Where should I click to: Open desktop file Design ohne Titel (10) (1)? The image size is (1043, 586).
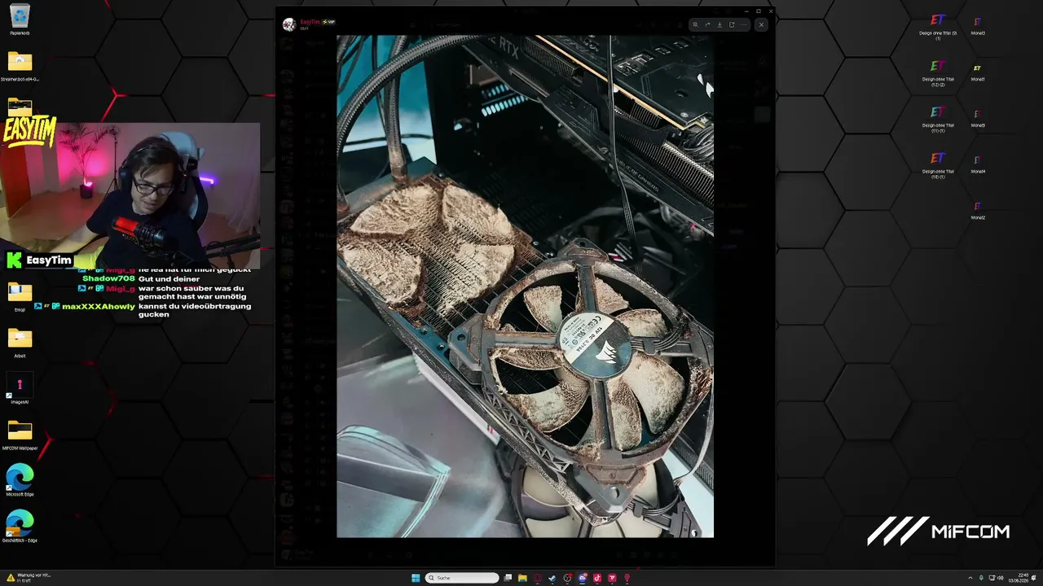(938, 164)
